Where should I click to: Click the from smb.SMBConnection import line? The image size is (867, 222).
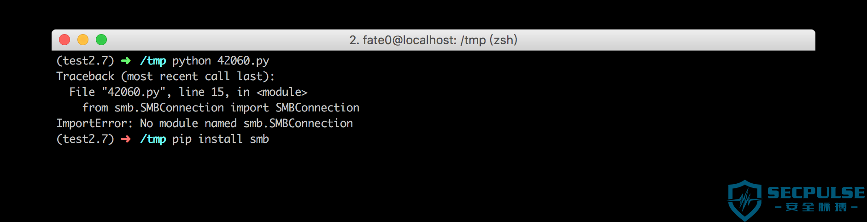[x=221, y=108]
